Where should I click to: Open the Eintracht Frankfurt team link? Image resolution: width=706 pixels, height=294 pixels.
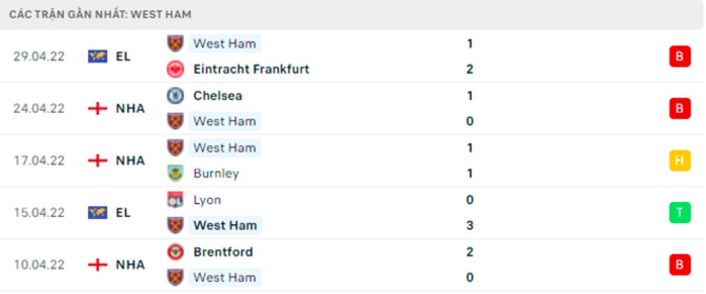[x=251, y=69]
